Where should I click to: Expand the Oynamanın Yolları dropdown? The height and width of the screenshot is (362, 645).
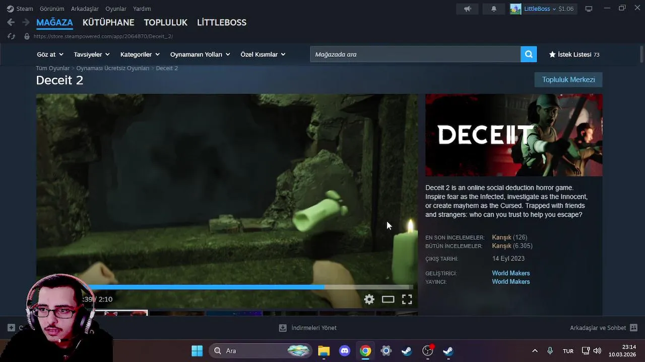pyautogui.click(x=200, y=54)
